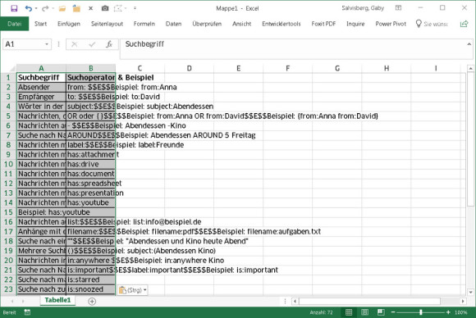Click the camera screenshot icon in toolbar
Screen dimensions: 476x318
click(105, 8)
